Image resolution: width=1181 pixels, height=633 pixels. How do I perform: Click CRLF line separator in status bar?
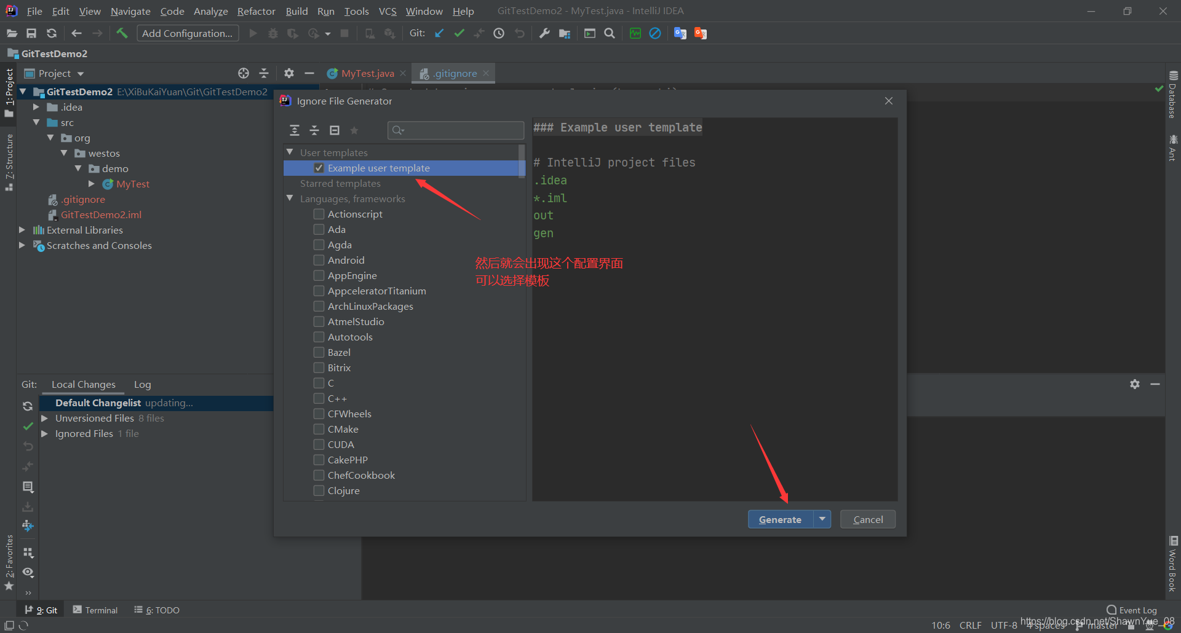point(970,625)
